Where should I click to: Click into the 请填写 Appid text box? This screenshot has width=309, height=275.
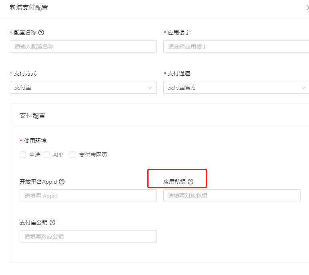pos(88,196)
